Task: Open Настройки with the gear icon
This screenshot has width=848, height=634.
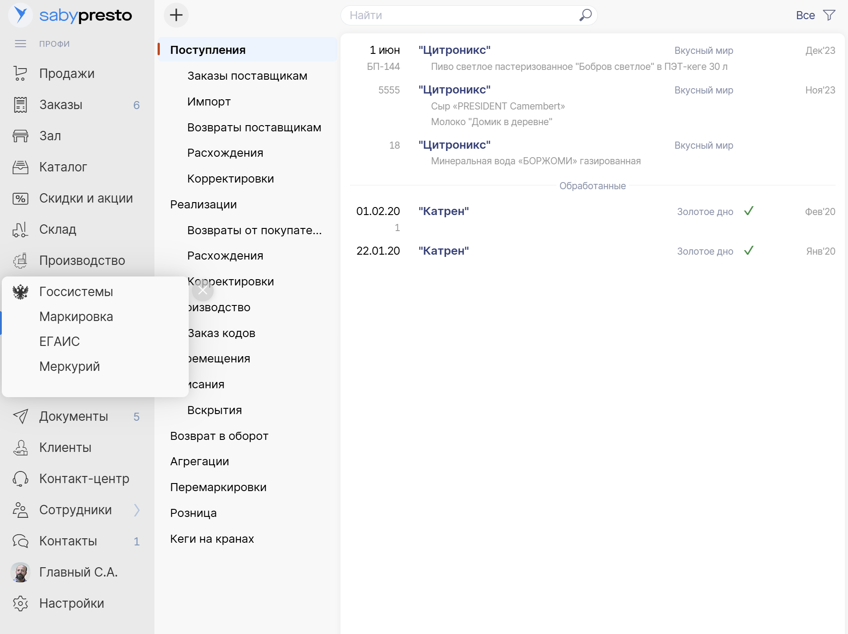Action: click(x=20, y=603)
